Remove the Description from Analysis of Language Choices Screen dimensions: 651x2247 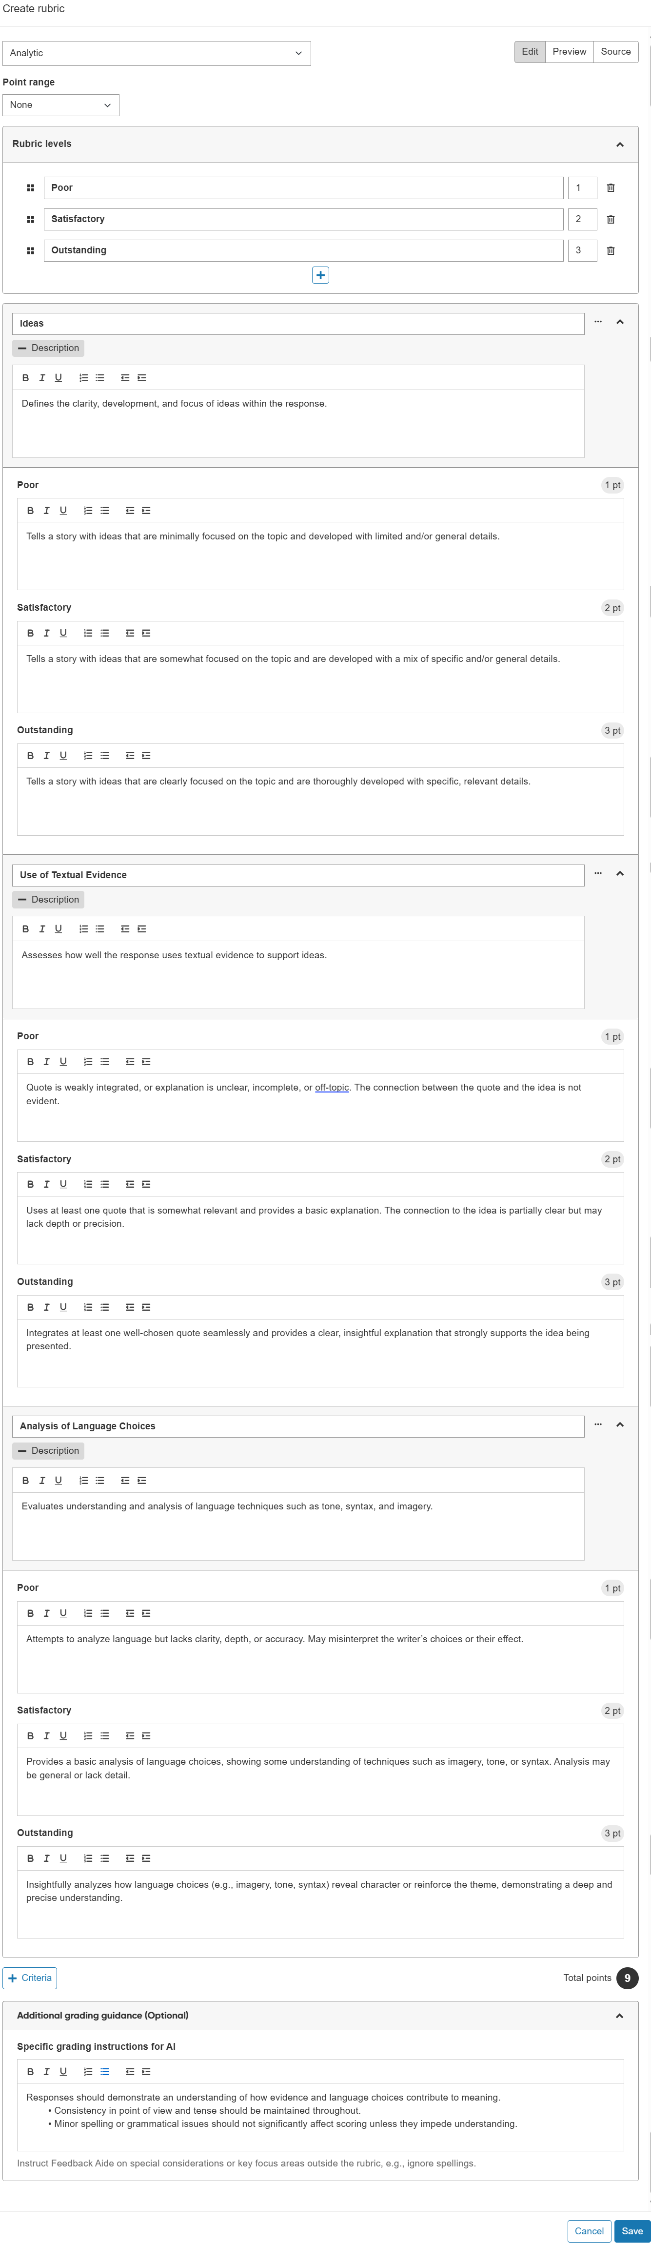[x=48, y=1451]
